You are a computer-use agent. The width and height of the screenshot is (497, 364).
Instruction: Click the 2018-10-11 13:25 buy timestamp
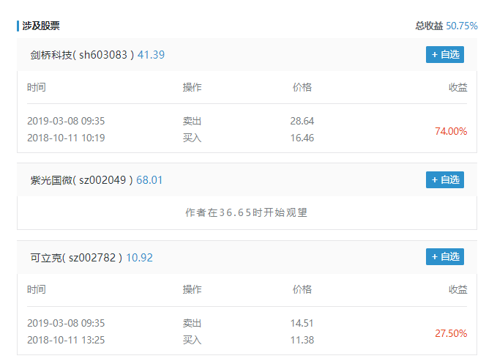tap(66, 340)
